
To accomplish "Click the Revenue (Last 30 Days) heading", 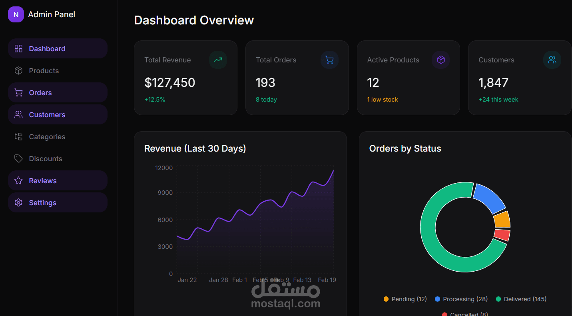I will click(x=195, y=148).
